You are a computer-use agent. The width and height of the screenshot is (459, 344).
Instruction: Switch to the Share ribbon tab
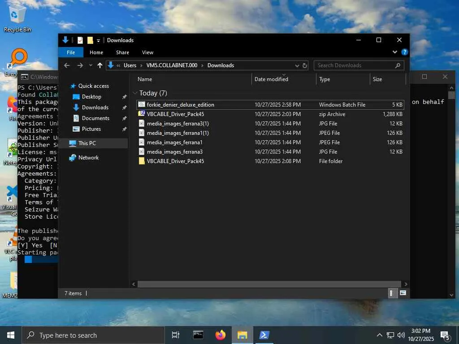[122, 52]
